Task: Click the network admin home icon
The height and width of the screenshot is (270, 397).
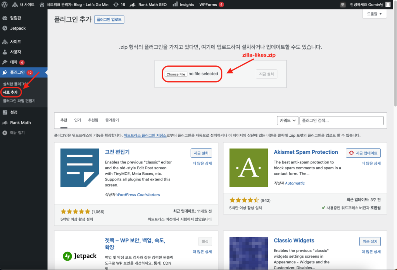Action: click(x=42, y=5)
